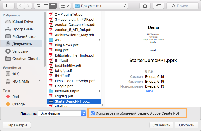
Task: Expand the PictureItOutput folder arrow
Action: coord(99,91)
